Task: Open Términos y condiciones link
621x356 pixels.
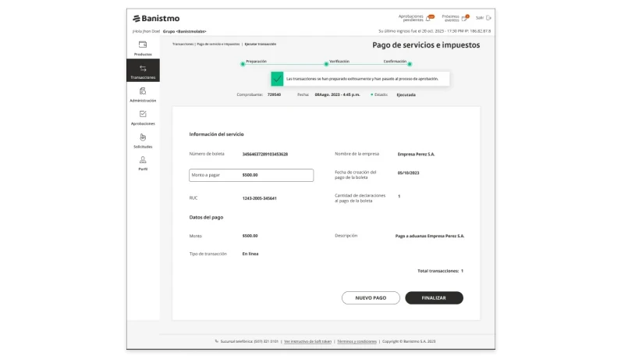Action: click(x=357, y=341)
